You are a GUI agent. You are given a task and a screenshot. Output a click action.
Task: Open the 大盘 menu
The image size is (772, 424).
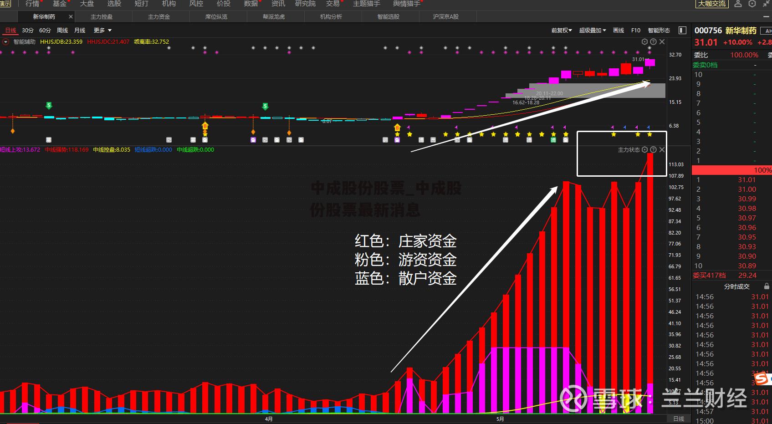87,4
